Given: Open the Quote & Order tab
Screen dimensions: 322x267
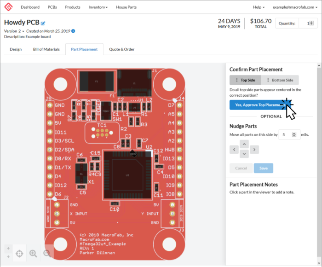Looking at the screenshot, I should [x=121, y=49].
